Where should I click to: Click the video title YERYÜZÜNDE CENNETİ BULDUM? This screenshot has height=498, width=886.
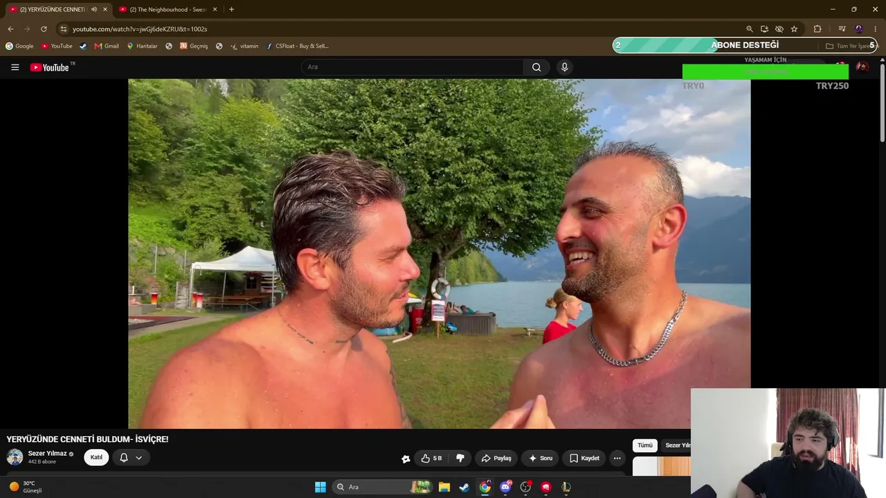[x=87, y=439]
